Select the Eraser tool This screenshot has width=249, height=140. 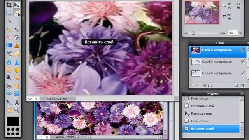click(x=9, y=37)
